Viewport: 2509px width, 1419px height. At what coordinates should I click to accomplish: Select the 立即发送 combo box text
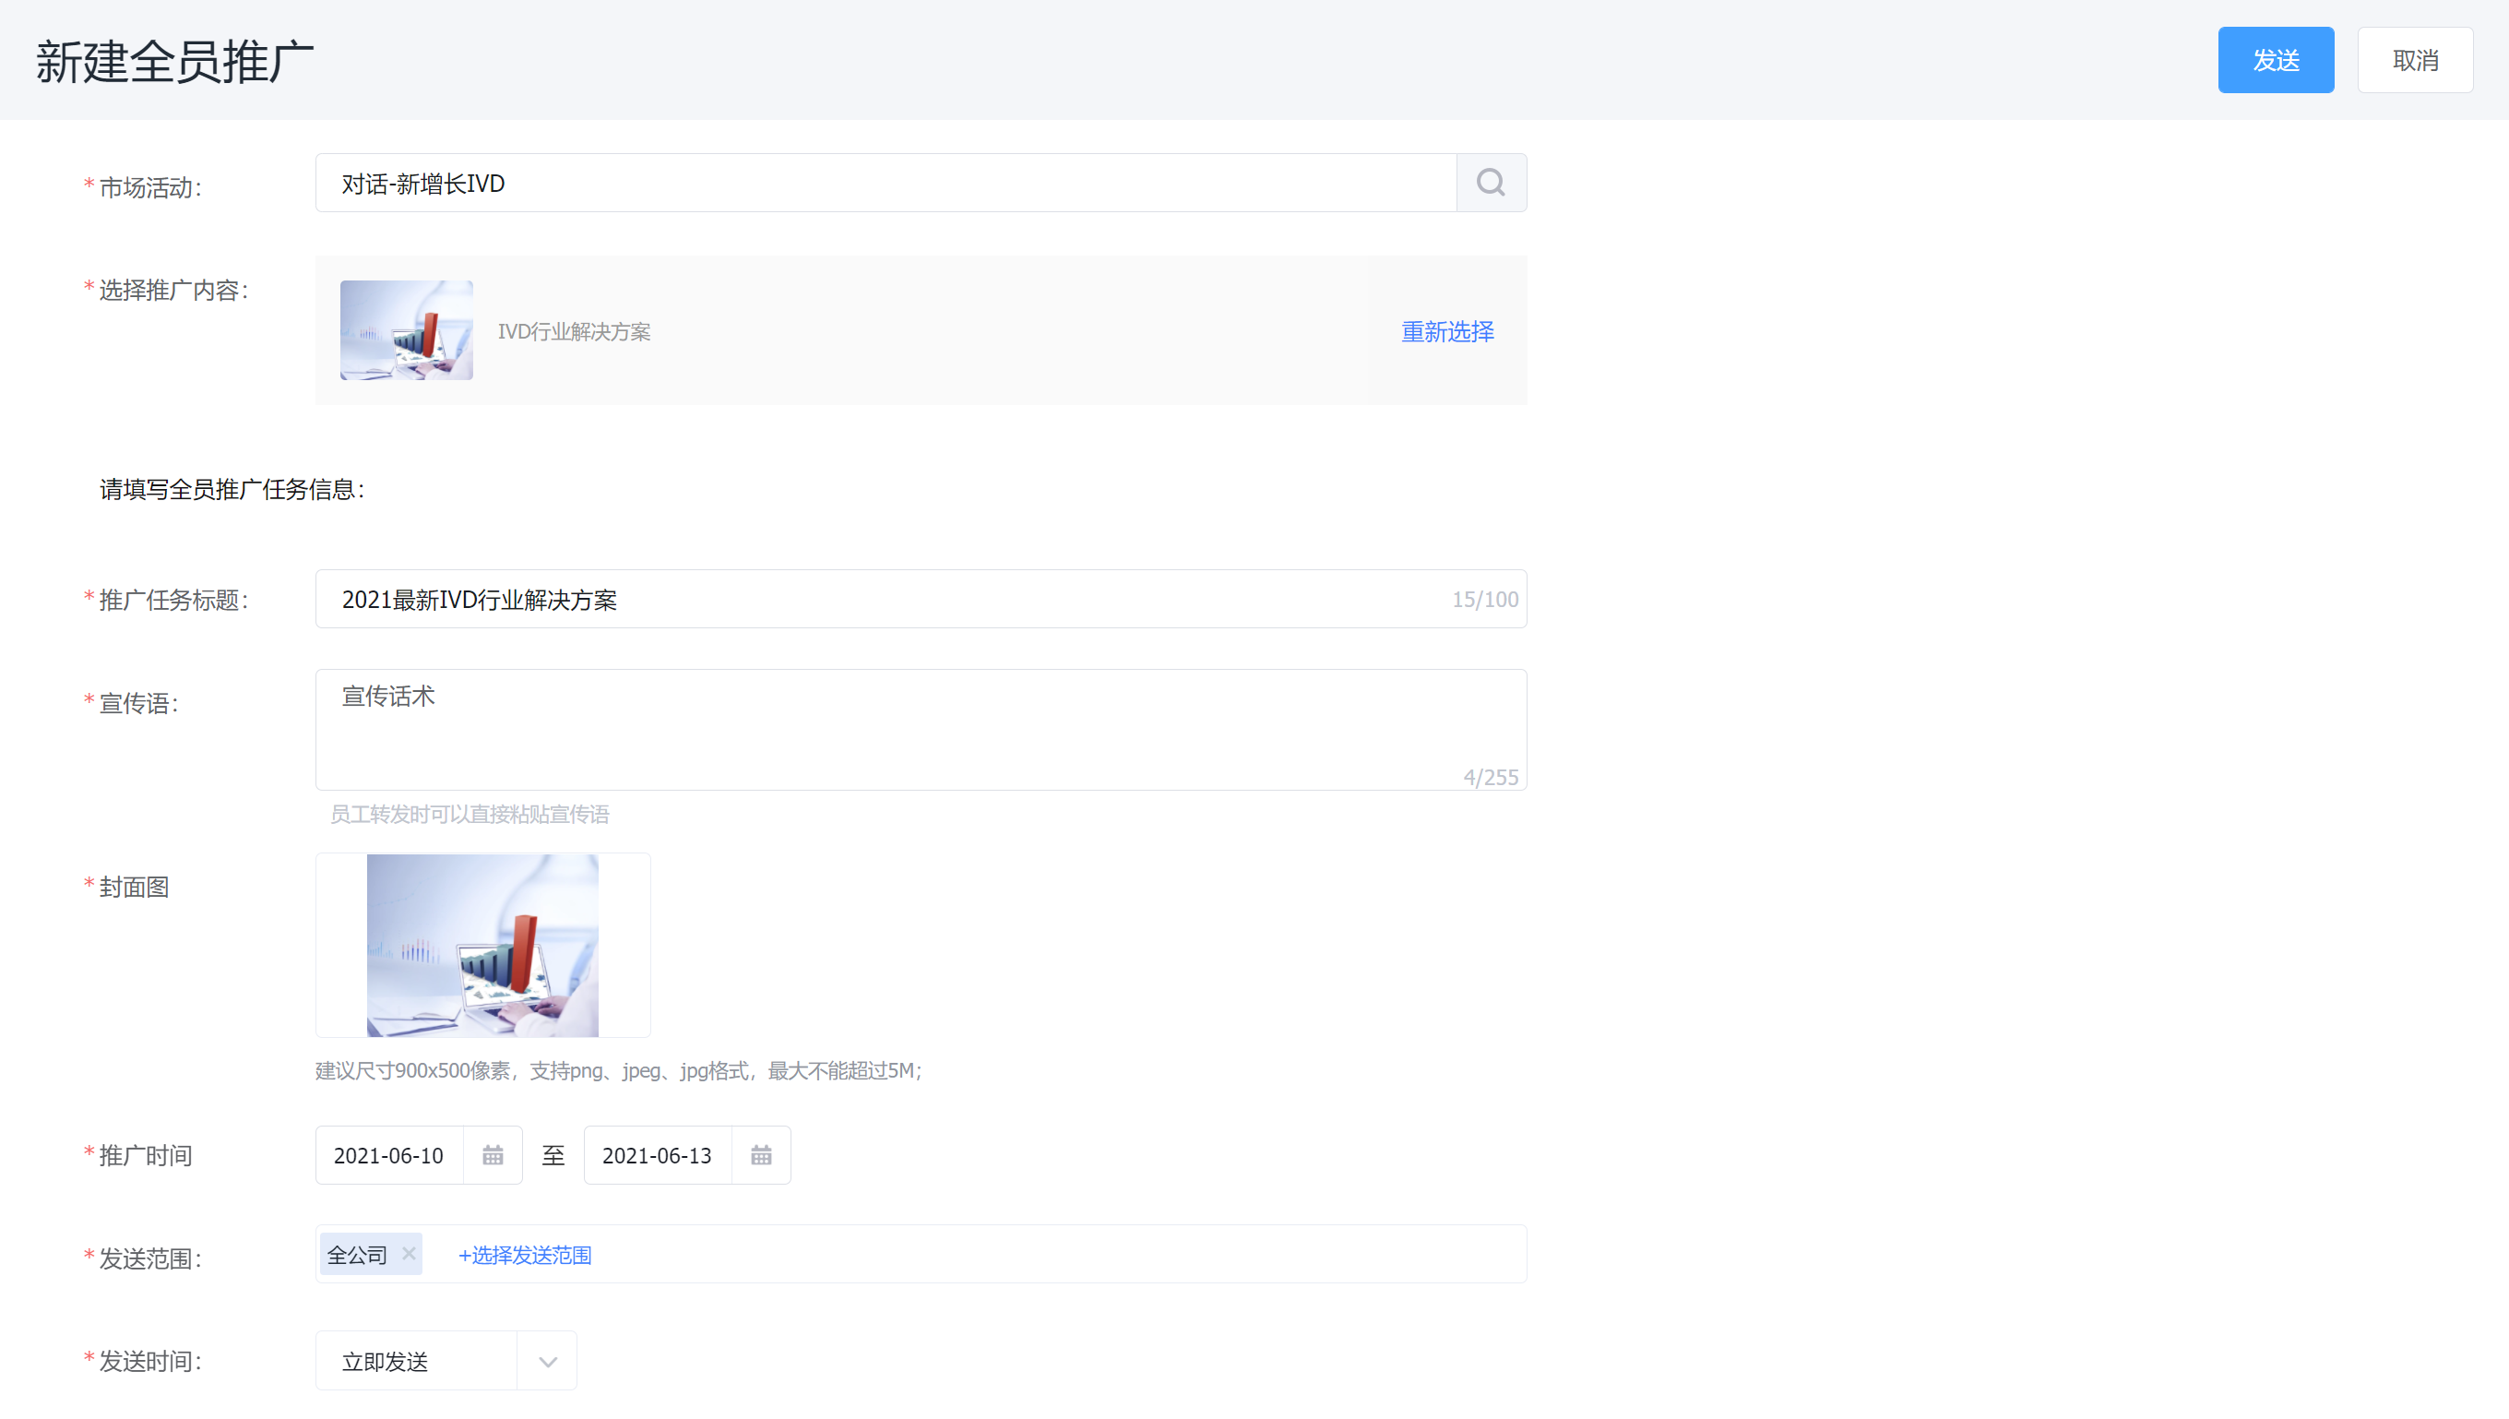[386, 1362]
